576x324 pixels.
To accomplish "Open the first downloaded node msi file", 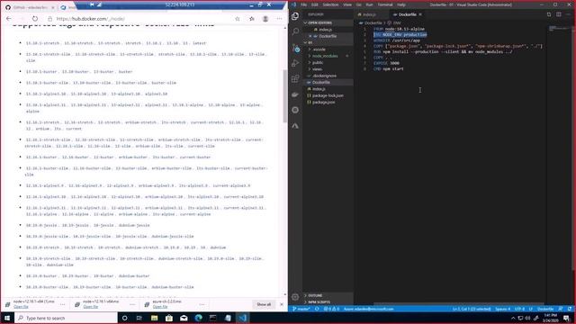I will pos(21,307).
